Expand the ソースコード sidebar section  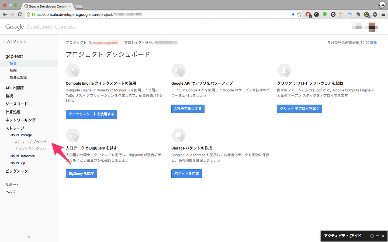[17, 104]
